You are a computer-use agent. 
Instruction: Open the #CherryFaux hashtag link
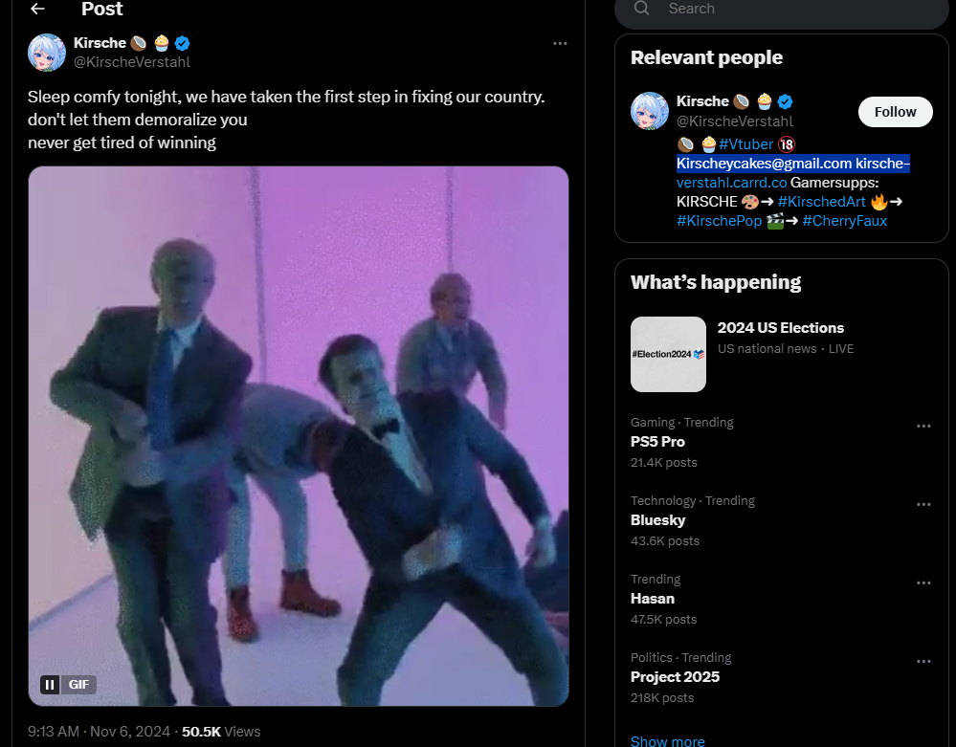844,221
